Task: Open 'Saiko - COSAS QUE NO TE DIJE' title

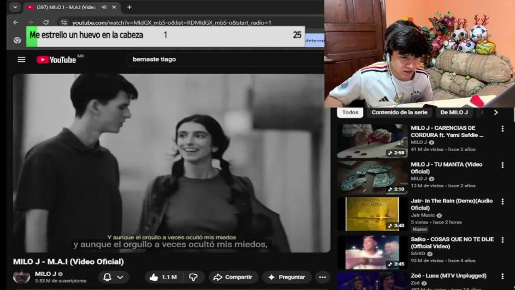Action: 452,242
